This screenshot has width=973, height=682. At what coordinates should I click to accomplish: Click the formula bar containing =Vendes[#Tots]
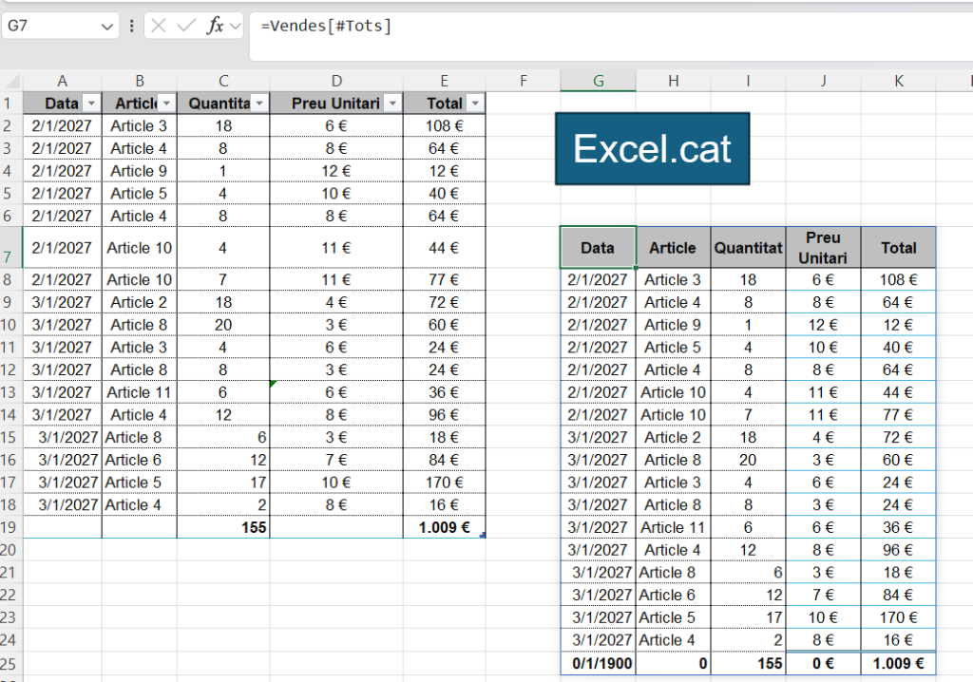611,36
